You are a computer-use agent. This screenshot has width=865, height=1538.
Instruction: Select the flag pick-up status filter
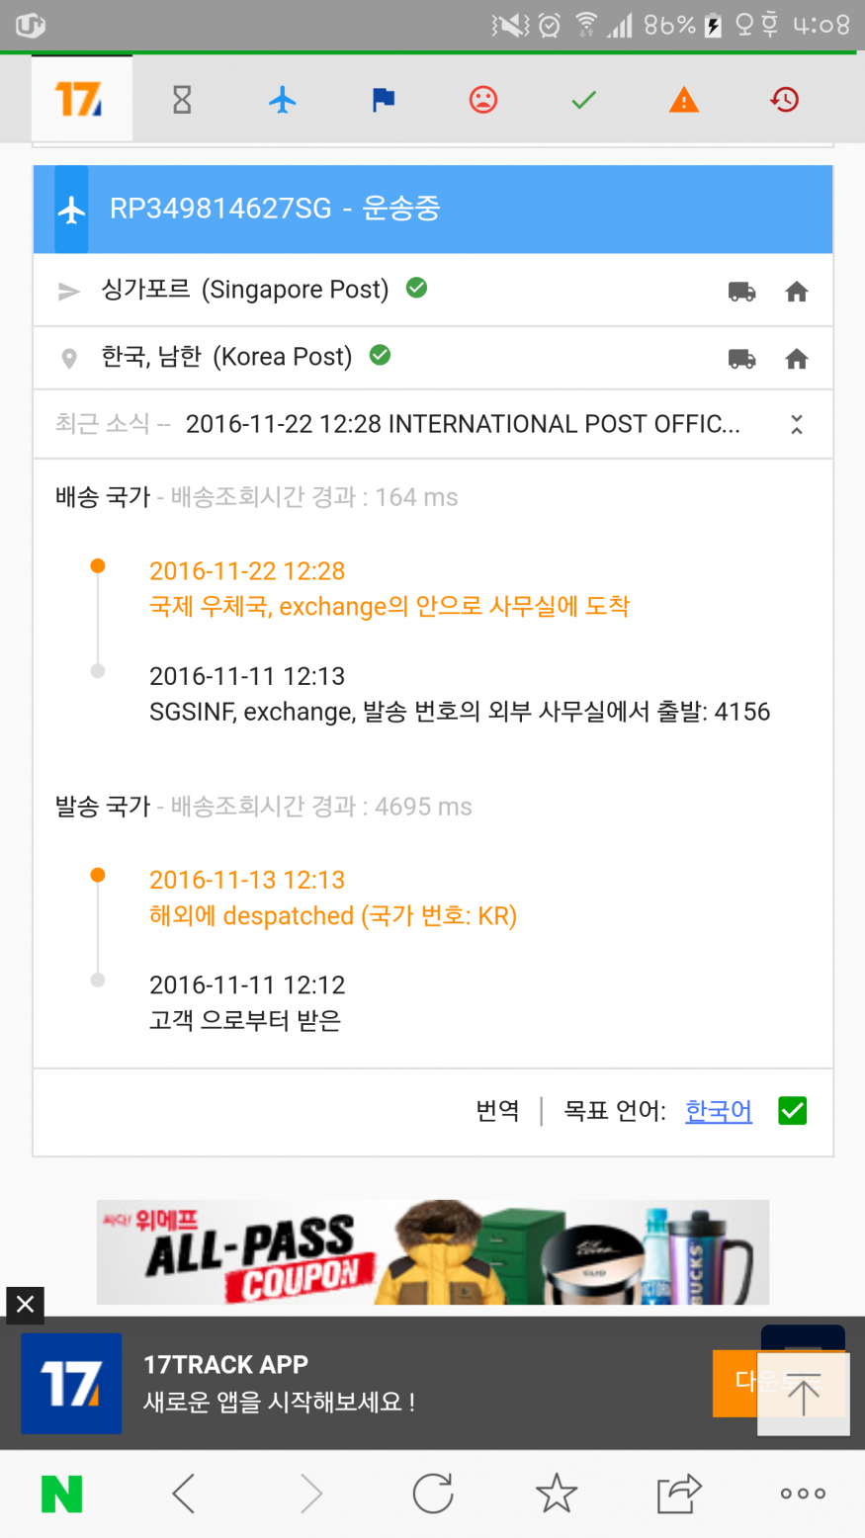pos(384,100)
